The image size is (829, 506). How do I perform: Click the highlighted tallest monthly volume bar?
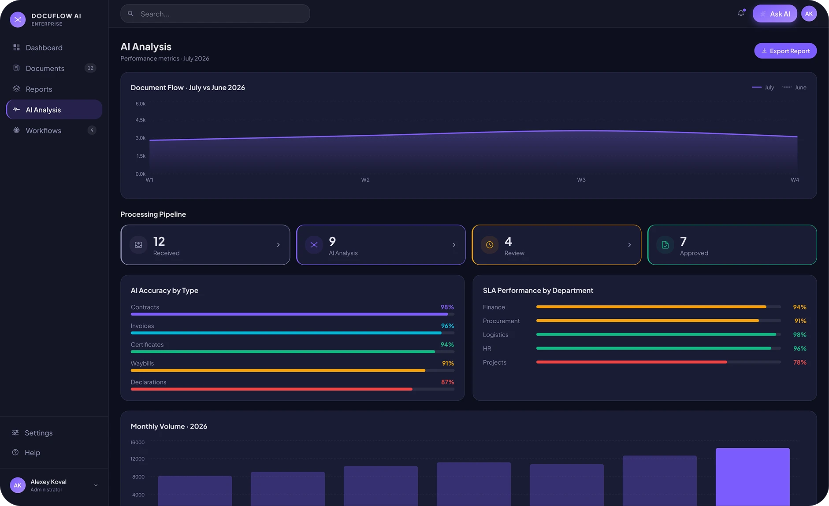click(x=753, y=477)
